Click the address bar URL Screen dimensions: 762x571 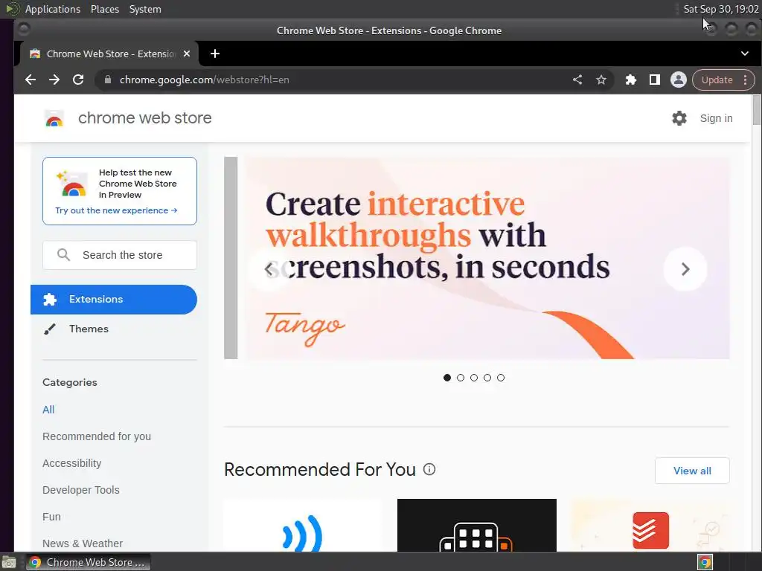pos(204,80)
